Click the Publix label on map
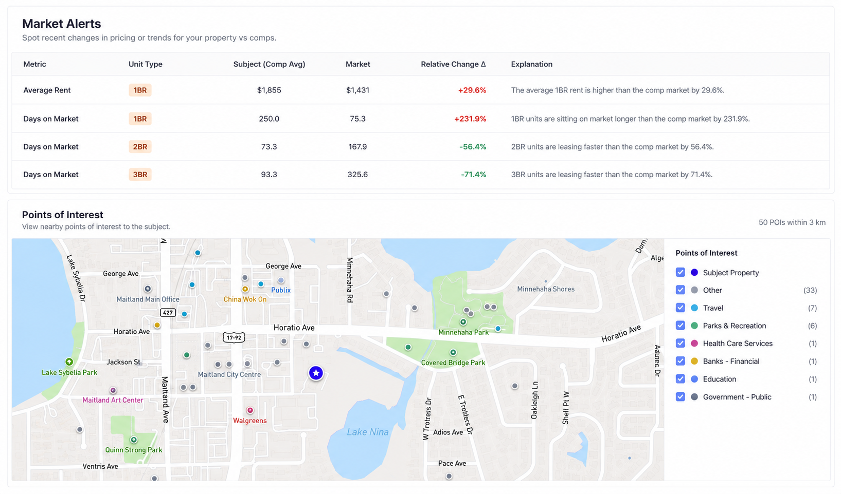 coord(281,290)
